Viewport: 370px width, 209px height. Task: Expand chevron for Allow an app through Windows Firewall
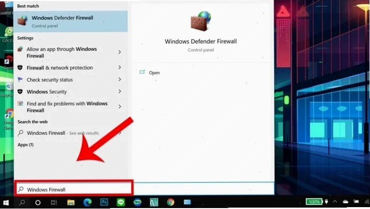click(x=120, y=52)
